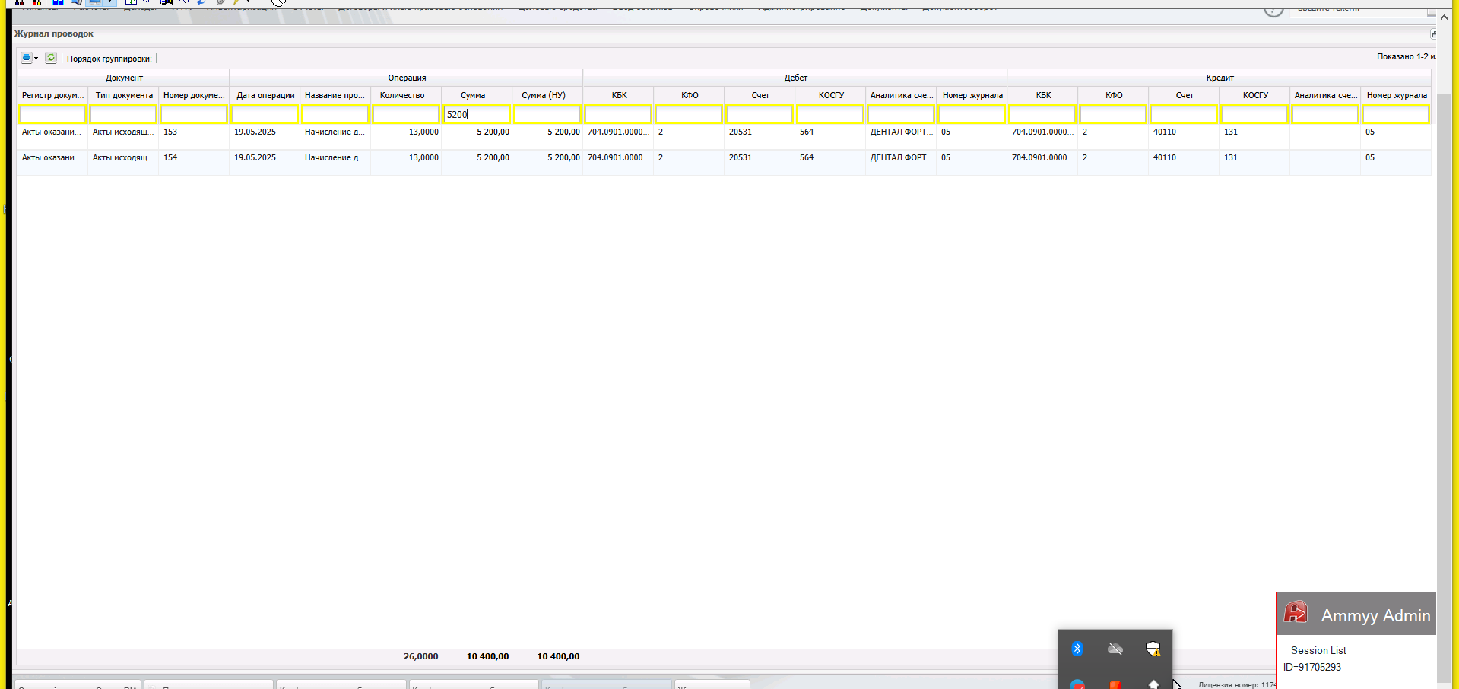This screenshot has height=689, width=1459.
Task: Click the Счет header under Дебет
Action: [x=760, y=95]
